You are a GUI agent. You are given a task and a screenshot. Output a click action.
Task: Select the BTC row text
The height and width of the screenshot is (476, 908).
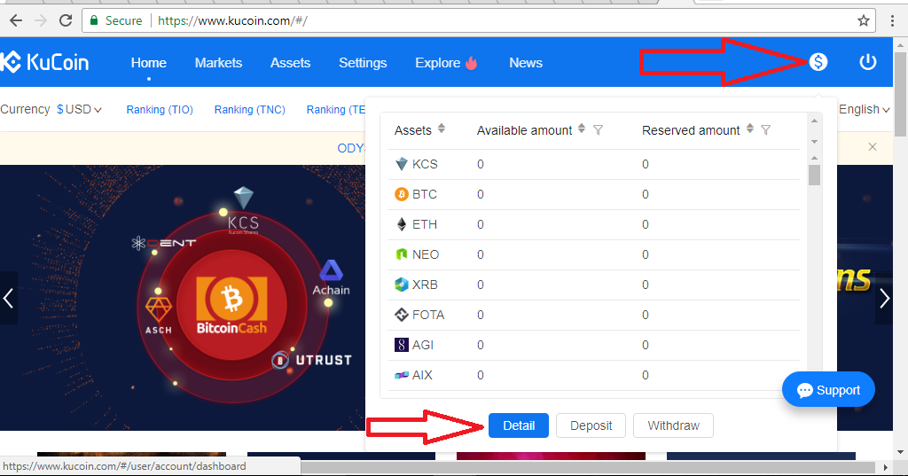pyautogui.click(x=425, y=194)
